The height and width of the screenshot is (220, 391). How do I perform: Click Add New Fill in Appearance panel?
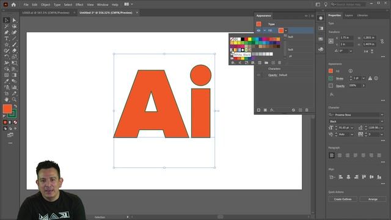pos(265,110)
